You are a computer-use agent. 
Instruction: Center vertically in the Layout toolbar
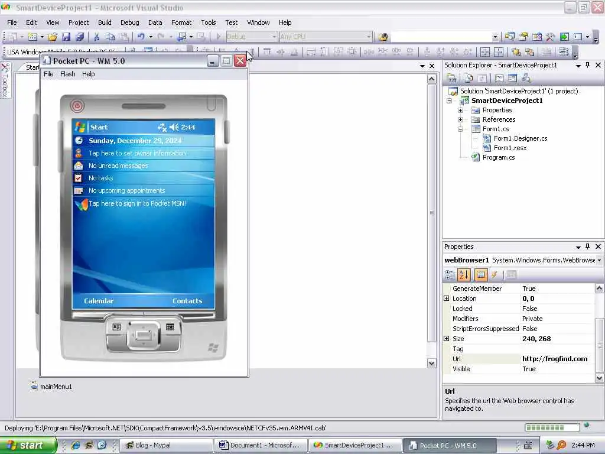click(499, 51)
